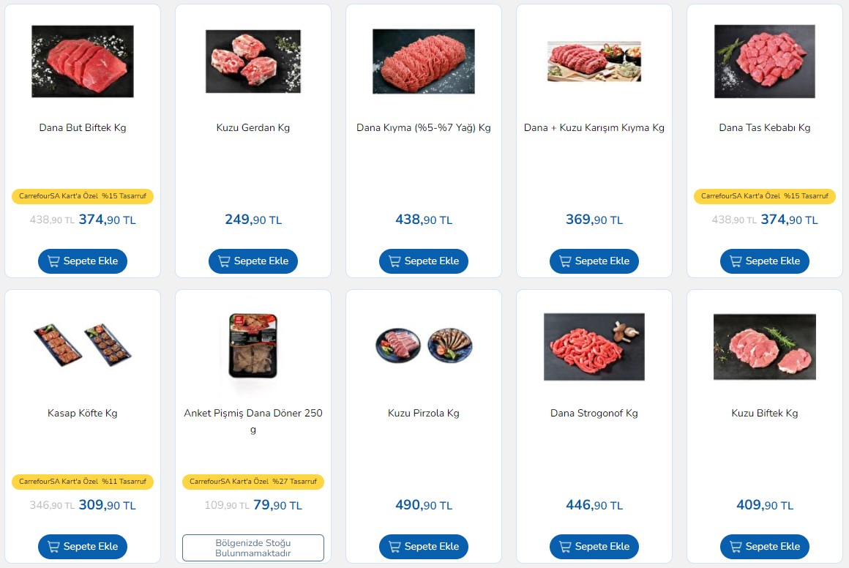The height and width of the screenshot is (568, 849).
Task: Click cart icon on Kuzu Biftek button
Action: pyautogui.click(x=736, y=546)
